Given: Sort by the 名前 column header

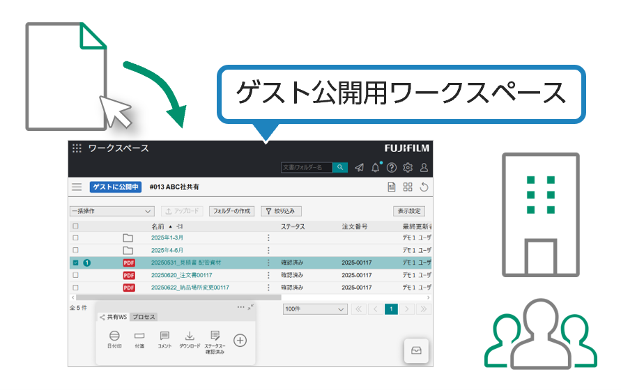Looking at the screenshot, I should 158,226.
